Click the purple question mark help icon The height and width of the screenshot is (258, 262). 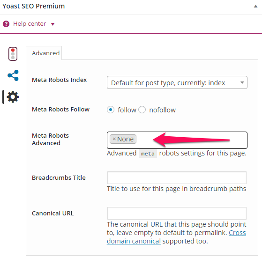point(6,24)
